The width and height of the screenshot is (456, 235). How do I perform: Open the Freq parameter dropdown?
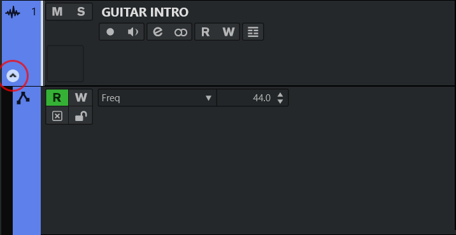[x=157, y=98]
